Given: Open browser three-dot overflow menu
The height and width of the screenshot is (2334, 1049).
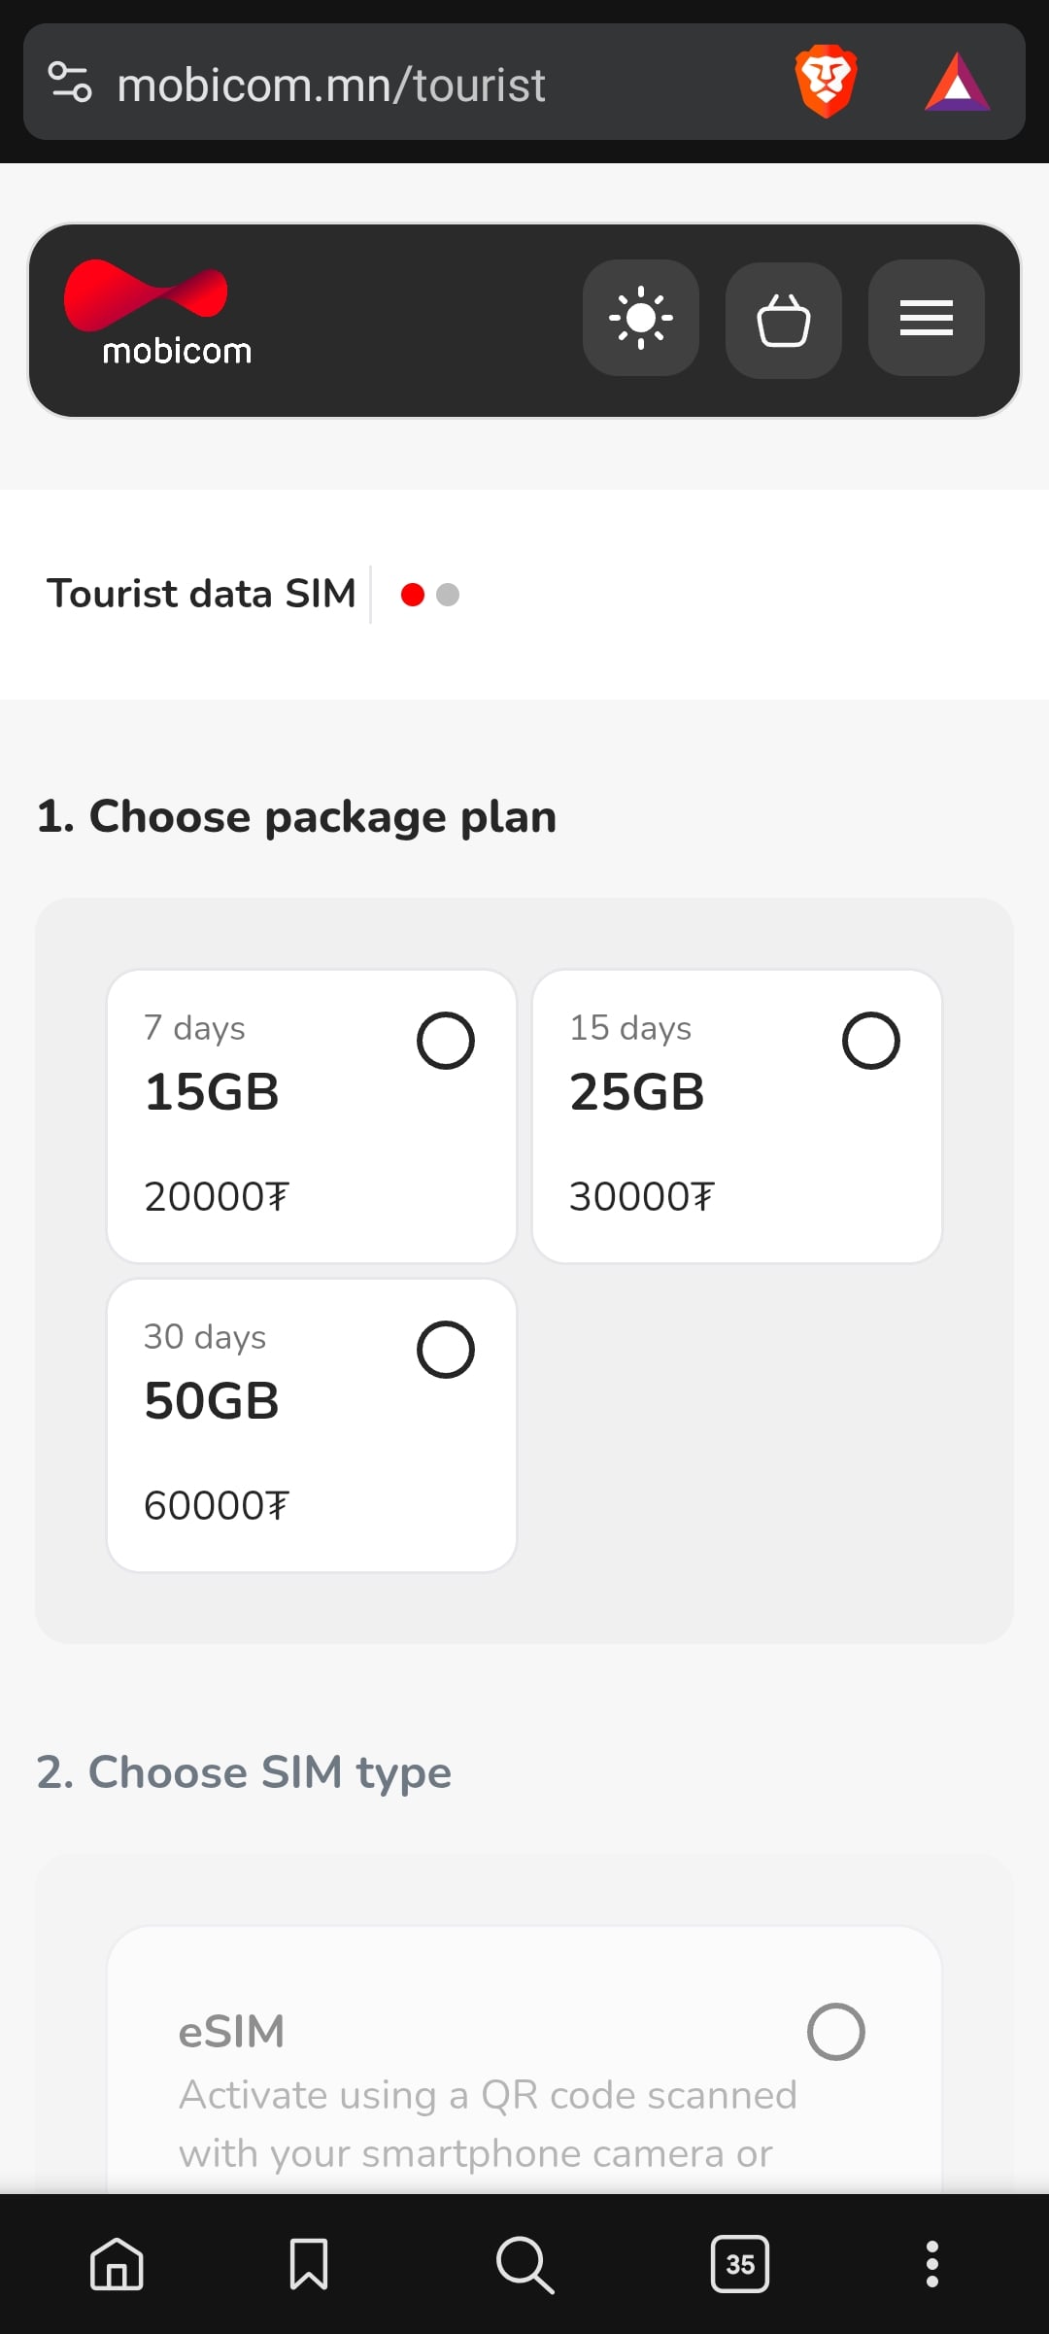Looking at the screenshot, I should pos(932,2264).
